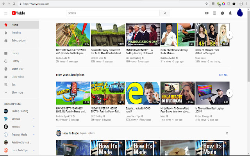
Task: Click the browser forward arrow
Action: pos(9,4)
